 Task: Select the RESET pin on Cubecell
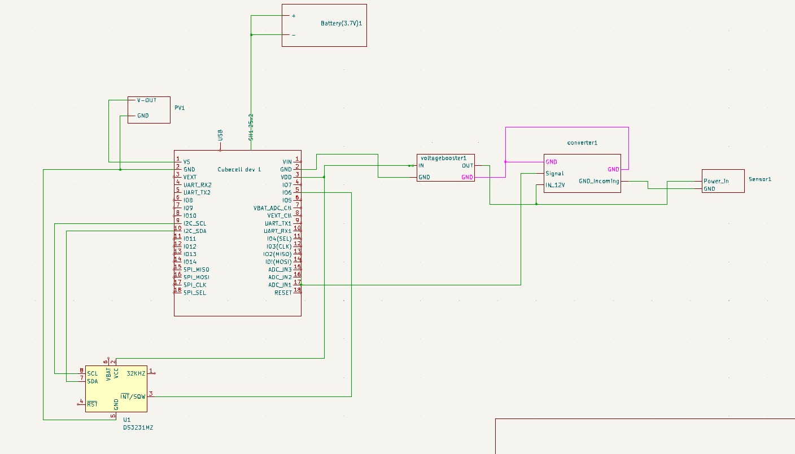[283, 293]
